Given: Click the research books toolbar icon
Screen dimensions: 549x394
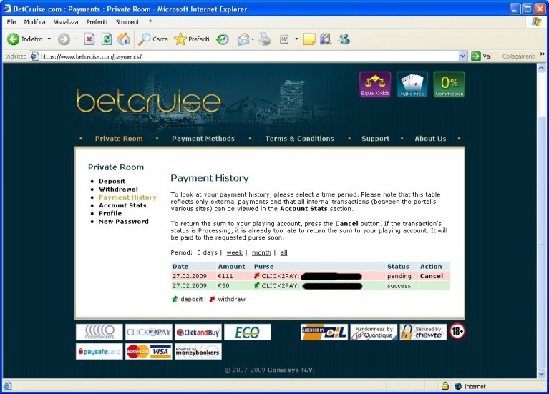Looking at the screenshot, I should tap(326, 39).
